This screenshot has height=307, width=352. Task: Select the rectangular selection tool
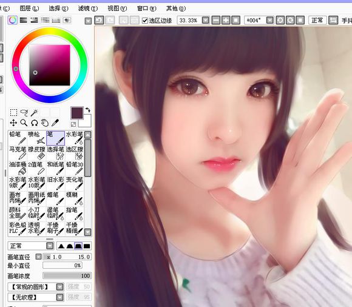14,112
